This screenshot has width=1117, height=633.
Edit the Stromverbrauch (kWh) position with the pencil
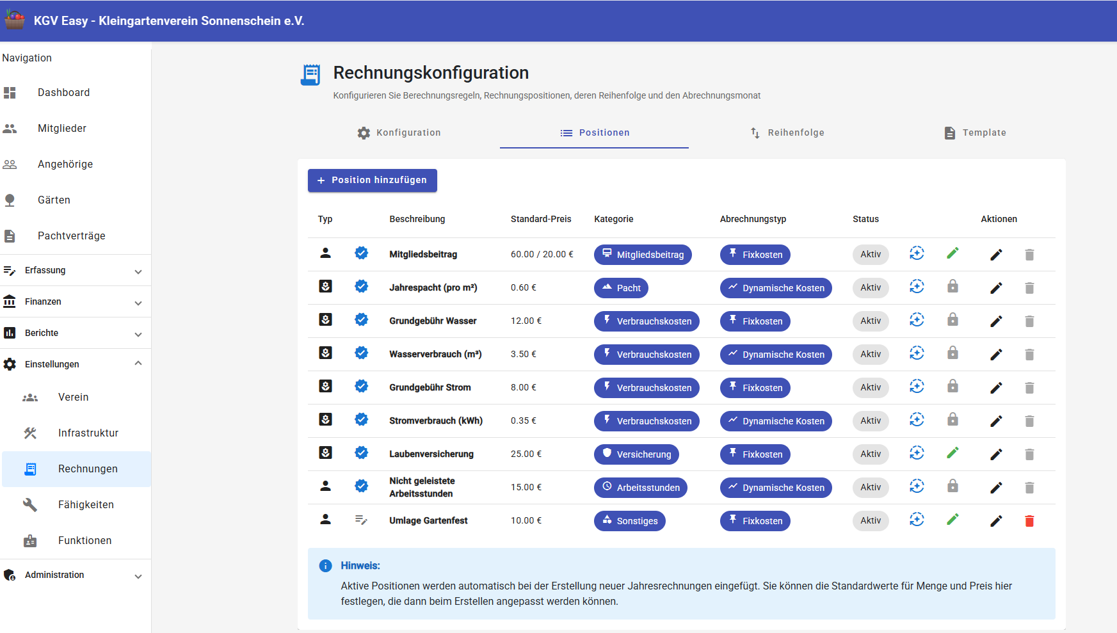(996, 421)
